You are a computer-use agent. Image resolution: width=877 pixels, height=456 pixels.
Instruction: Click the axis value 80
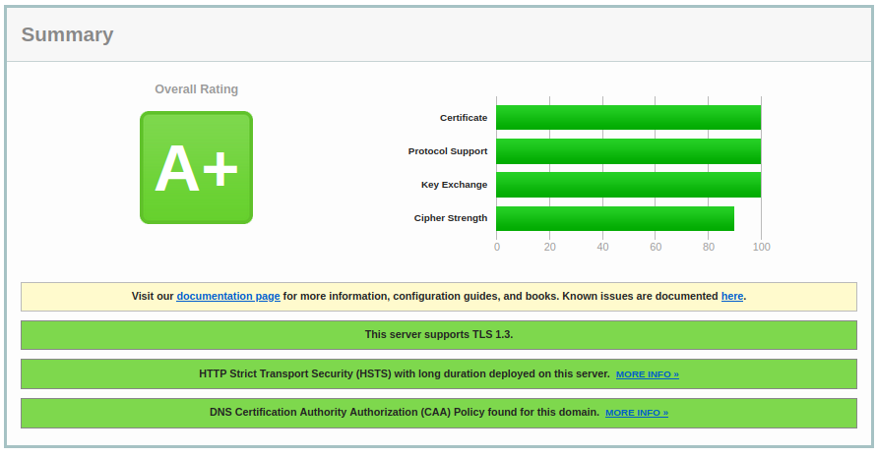tap(709, 247)
